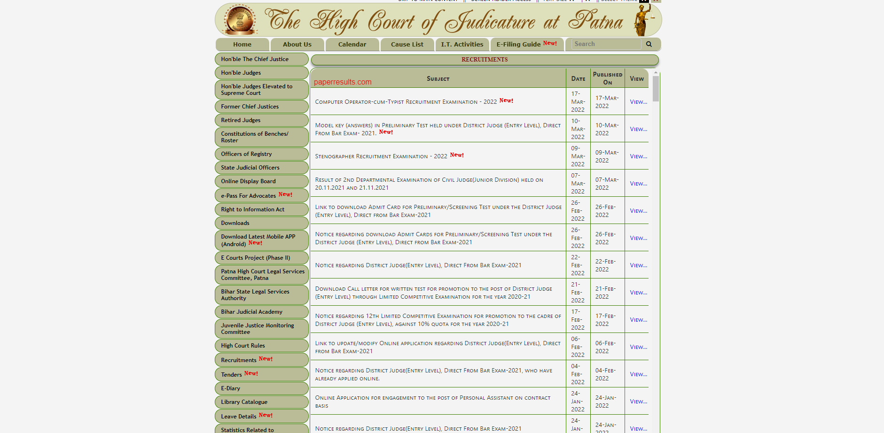Open the Online Display Board link

(x=261, y=181)
